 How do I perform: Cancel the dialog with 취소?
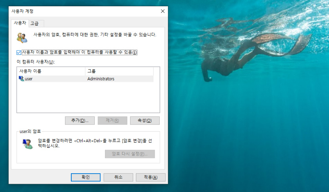[x=118, y=178]
